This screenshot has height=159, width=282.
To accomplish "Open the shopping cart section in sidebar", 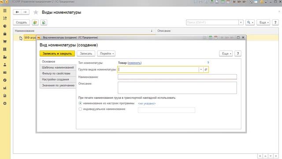I will pyautogui.click(x=5, y=42).
